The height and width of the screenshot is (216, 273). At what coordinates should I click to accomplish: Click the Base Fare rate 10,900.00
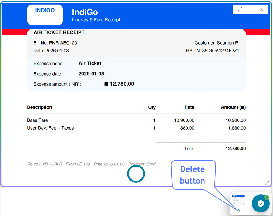(x=184, y=120)
